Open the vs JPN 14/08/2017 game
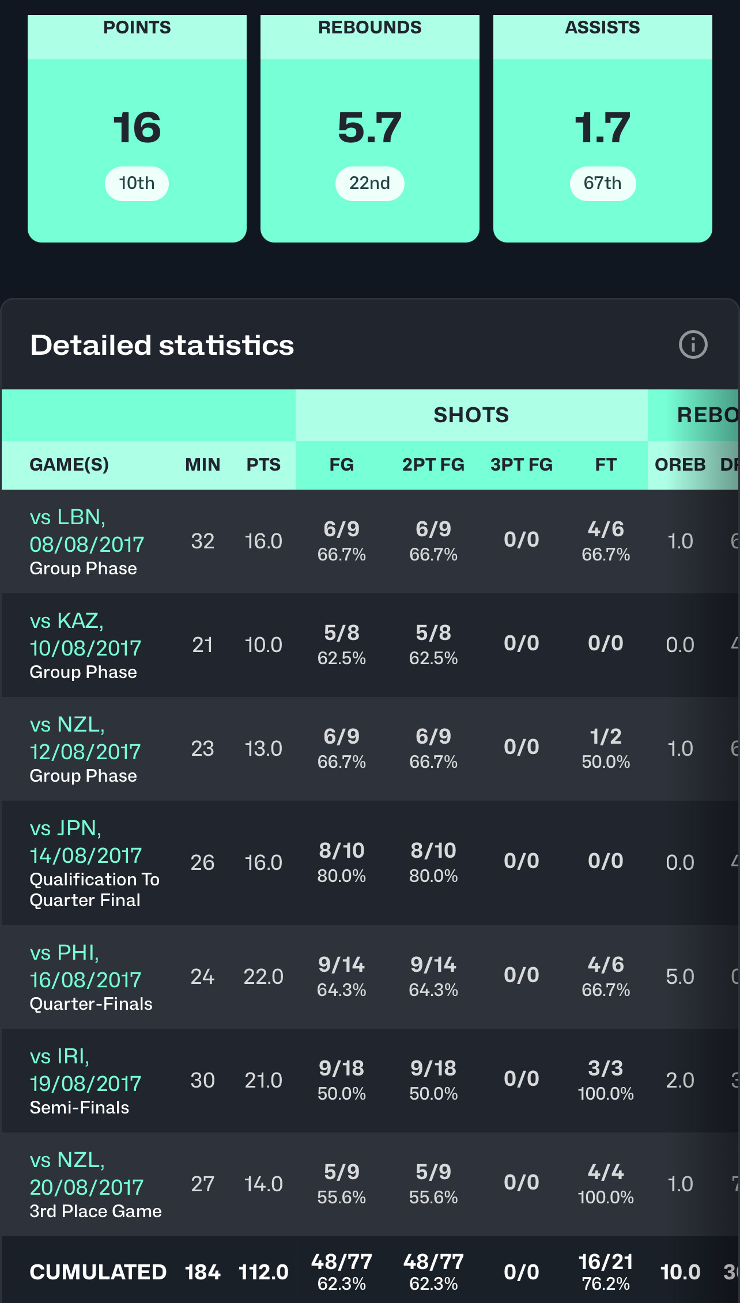Image resolution: width=740 pixels, height=1303 pixels. click(85, 842)
